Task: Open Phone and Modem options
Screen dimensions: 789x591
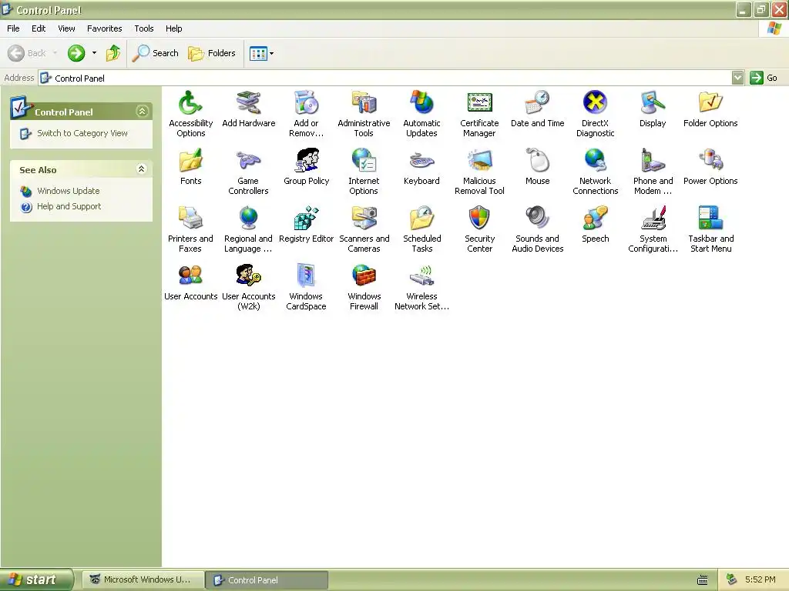Action: 653,172
